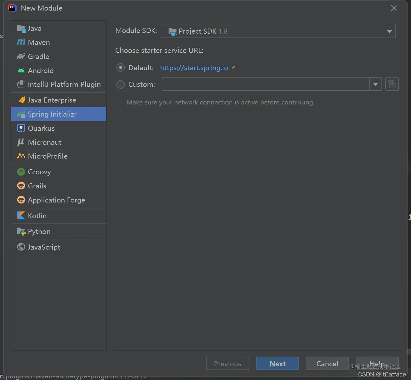
Task: Select the 'Android' list entry text
Action: (41, 70)
